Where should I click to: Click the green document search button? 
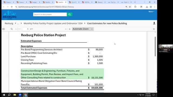(x=69, y=14)
